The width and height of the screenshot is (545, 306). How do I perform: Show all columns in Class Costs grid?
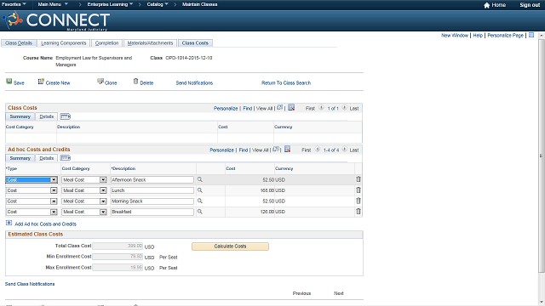point(66,116)
